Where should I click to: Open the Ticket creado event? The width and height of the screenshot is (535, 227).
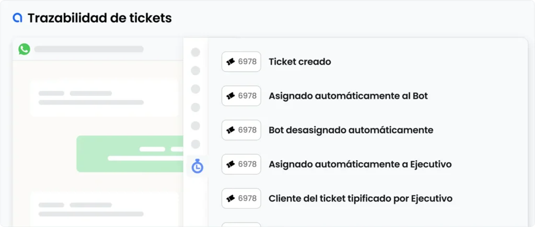click(x=300, y=62)
